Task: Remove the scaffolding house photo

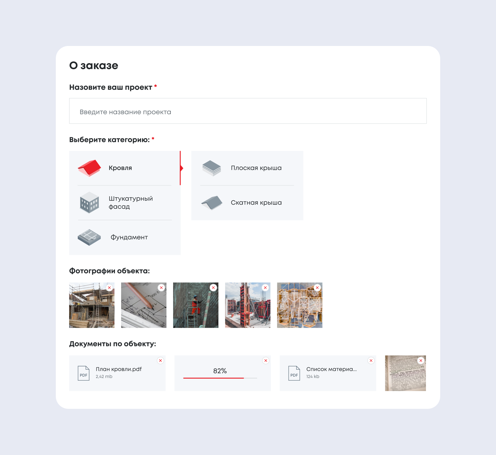Action: click(x=109, y=288)
